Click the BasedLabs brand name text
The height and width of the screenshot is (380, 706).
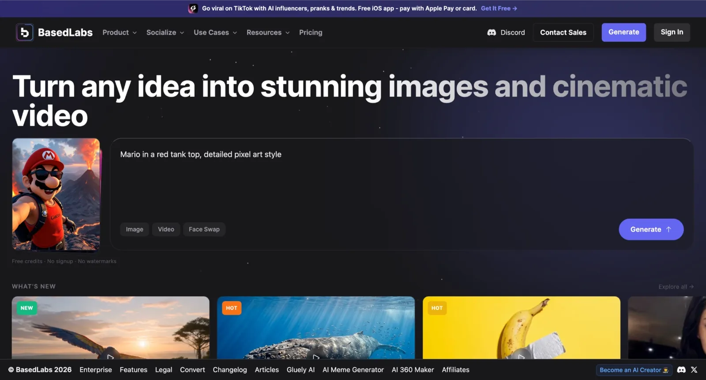65,33
